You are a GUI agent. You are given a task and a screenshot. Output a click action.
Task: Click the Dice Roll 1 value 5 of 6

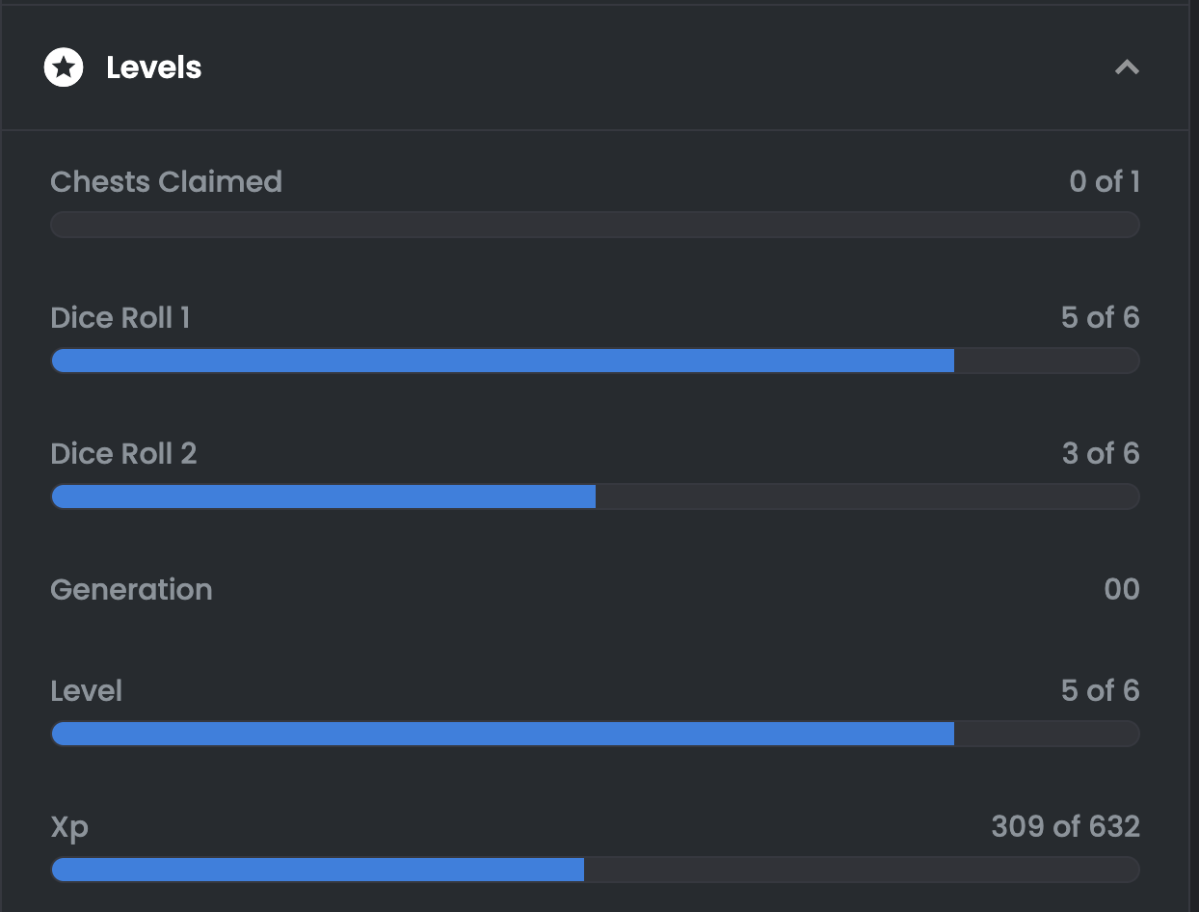[1100, 317]
